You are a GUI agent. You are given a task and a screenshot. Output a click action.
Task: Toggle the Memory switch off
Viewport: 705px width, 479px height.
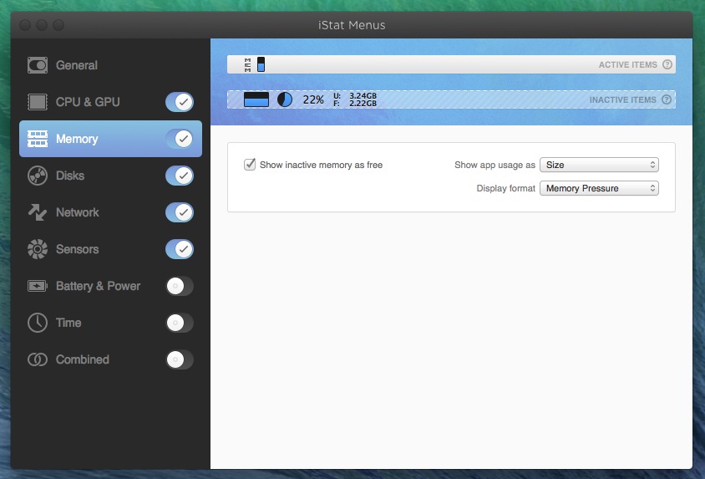pyautogui.click(x=180, y=139)
